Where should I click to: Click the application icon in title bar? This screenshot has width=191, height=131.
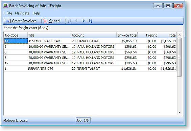click(x=5, y=6)
